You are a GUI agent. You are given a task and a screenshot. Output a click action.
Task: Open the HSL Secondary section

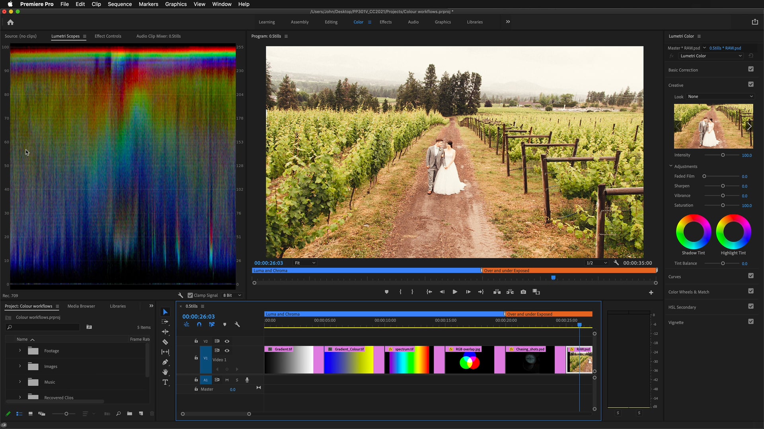click(682, 307)
